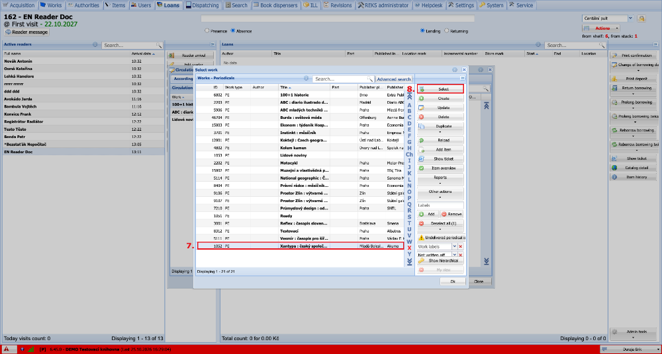Click the green signal bars in status bar
The width and height of the screenshot is (662, 354).
point(31,349)
